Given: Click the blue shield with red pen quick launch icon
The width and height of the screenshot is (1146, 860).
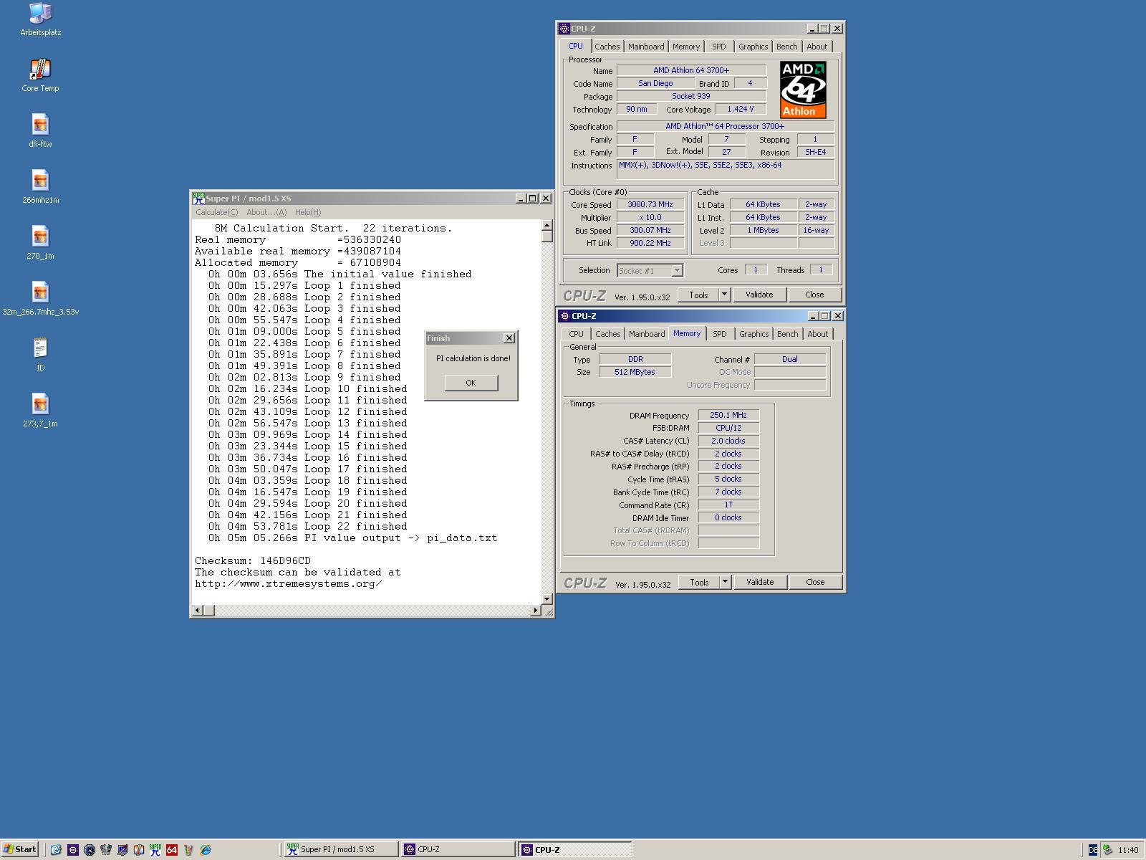Looking at the screenshot, I should click(122, 849).
